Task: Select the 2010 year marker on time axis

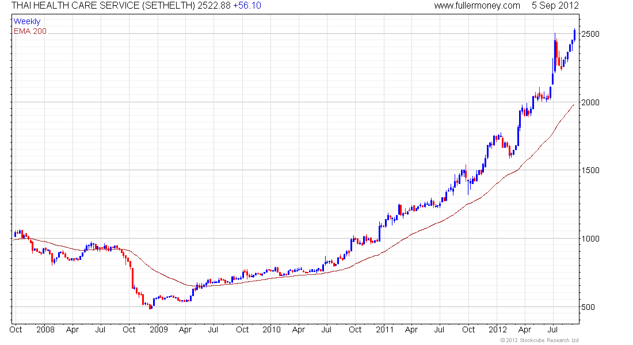Action: pos(271,329)
